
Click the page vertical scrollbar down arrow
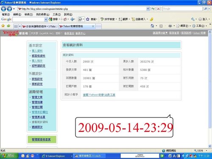(210, 146)
